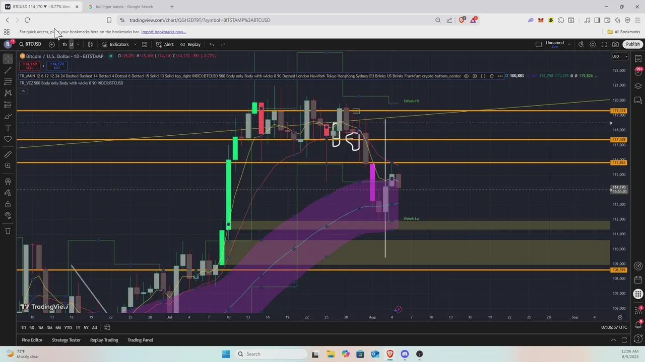Toggle stay in drawing mode
This screenshot has height=362, width=645.
8,193
